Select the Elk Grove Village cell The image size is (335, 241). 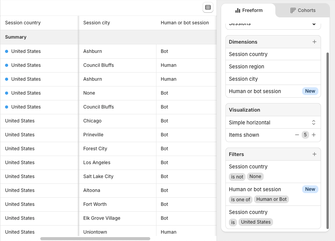pos(117,218)
